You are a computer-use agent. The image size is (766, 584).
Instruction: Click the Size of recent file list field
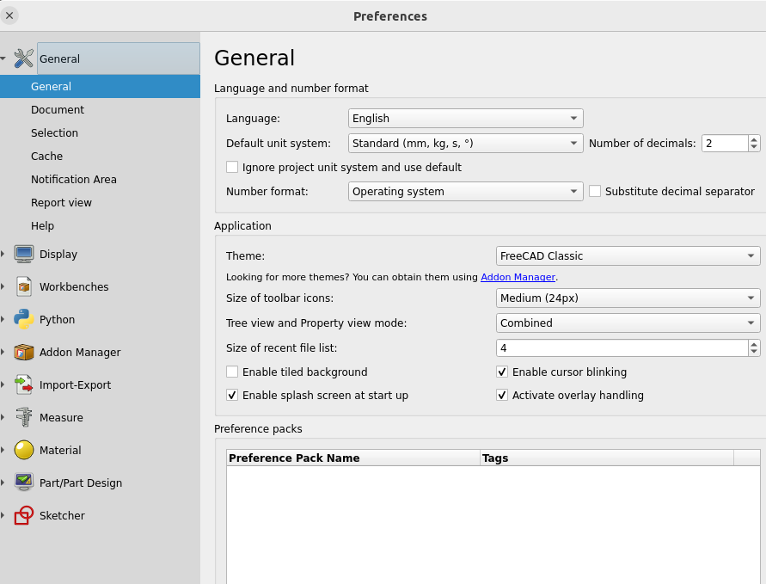(x=621, y=348)
